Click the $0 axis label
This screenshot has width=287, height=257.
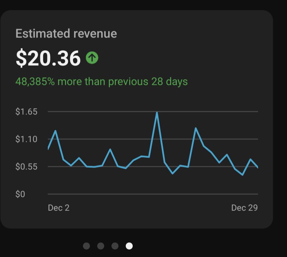click(x=20, y=194)
